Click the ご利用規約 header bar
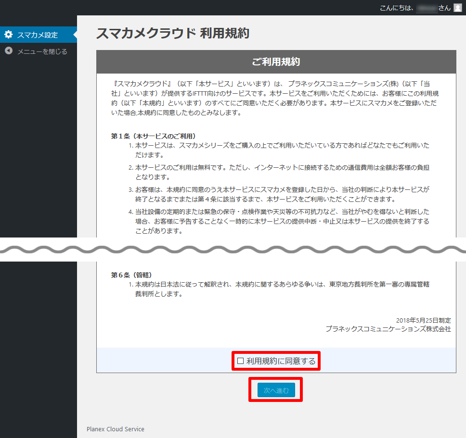This screenshot has height=438, width=466. pyautogui.click(x=276, y=62)
